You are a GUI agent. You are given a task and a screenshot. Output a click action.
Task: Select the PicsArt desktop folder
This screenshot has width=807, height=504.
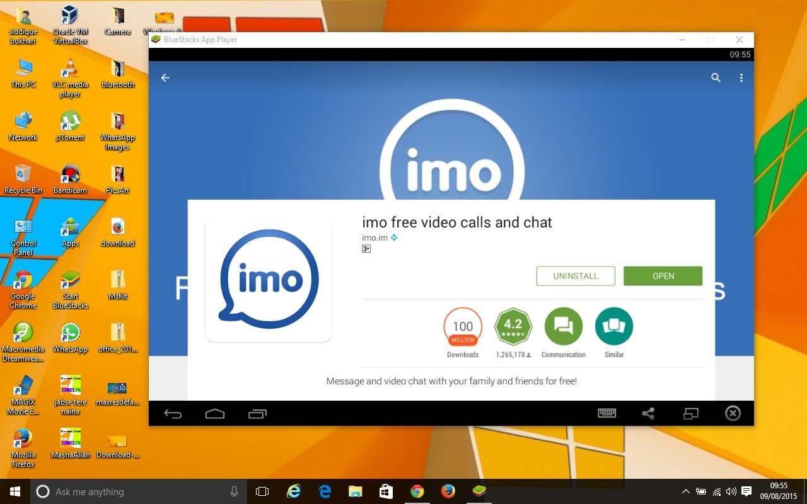[x=117, y=179]
